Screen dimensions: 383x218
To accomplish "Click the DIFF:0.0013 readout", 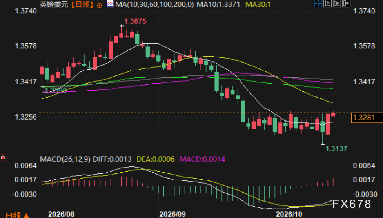I will tap(113, 159).
